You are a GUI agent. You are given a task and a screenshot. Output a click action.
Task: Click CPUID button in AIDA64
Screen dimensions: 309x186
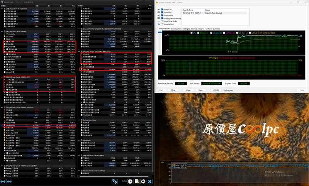[x=216, y=90]
